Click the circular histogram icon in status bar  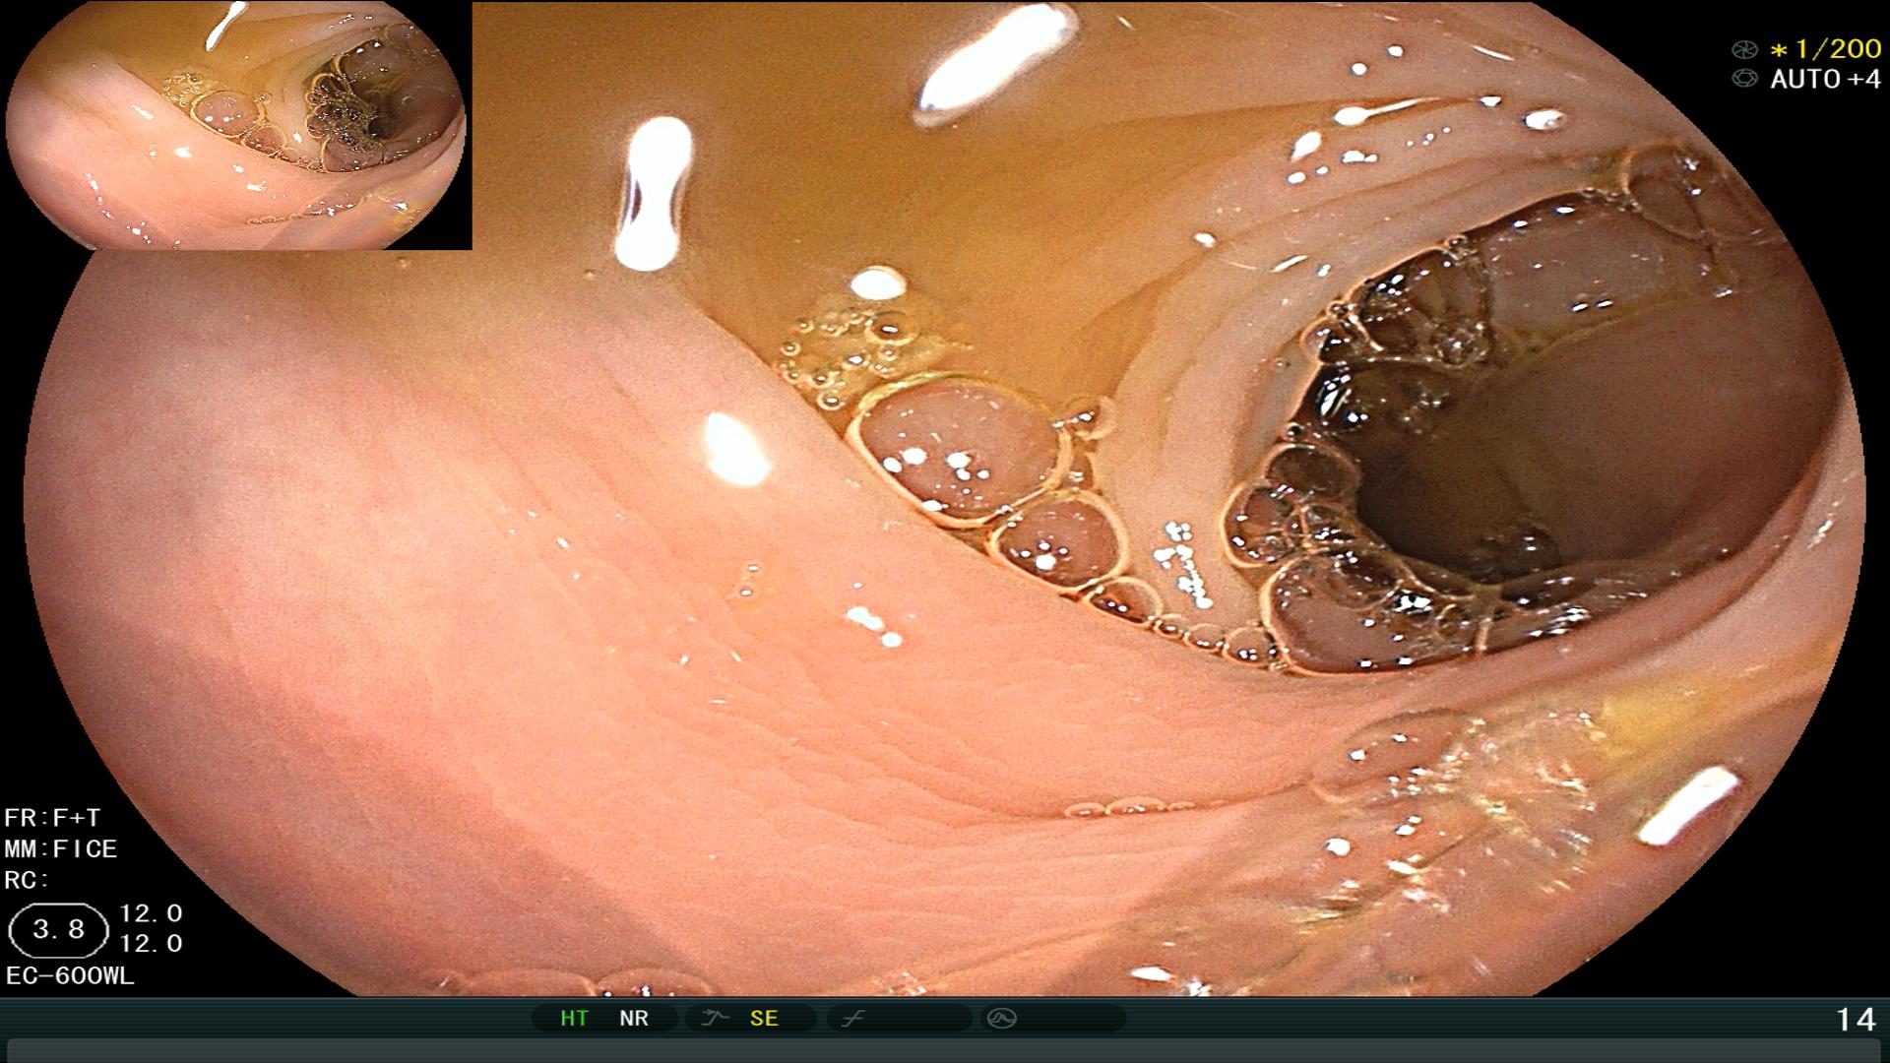click(x=1002, y=1018)
